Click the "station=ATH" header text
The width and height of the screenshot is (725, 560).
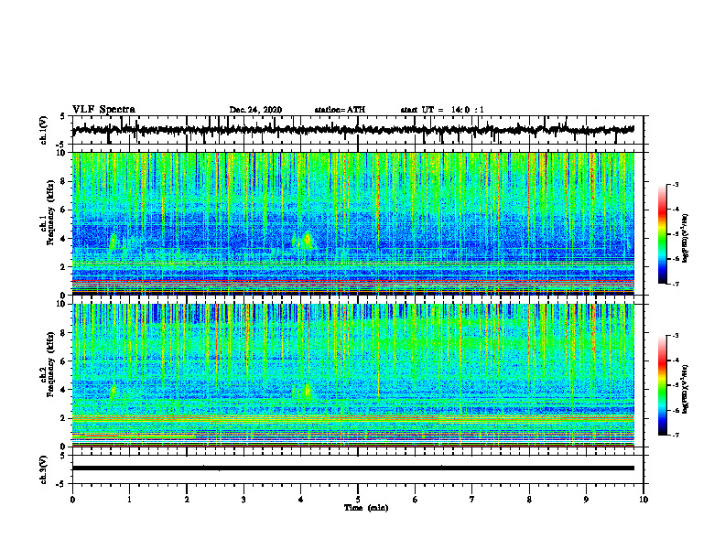tap(340, 110)
